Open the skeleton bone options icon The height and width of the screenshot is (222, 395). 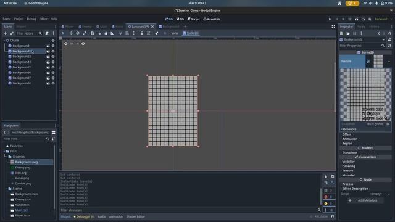(157, 33)
